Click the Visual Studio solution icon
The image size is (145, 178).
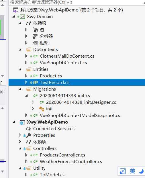pos(16,10)
